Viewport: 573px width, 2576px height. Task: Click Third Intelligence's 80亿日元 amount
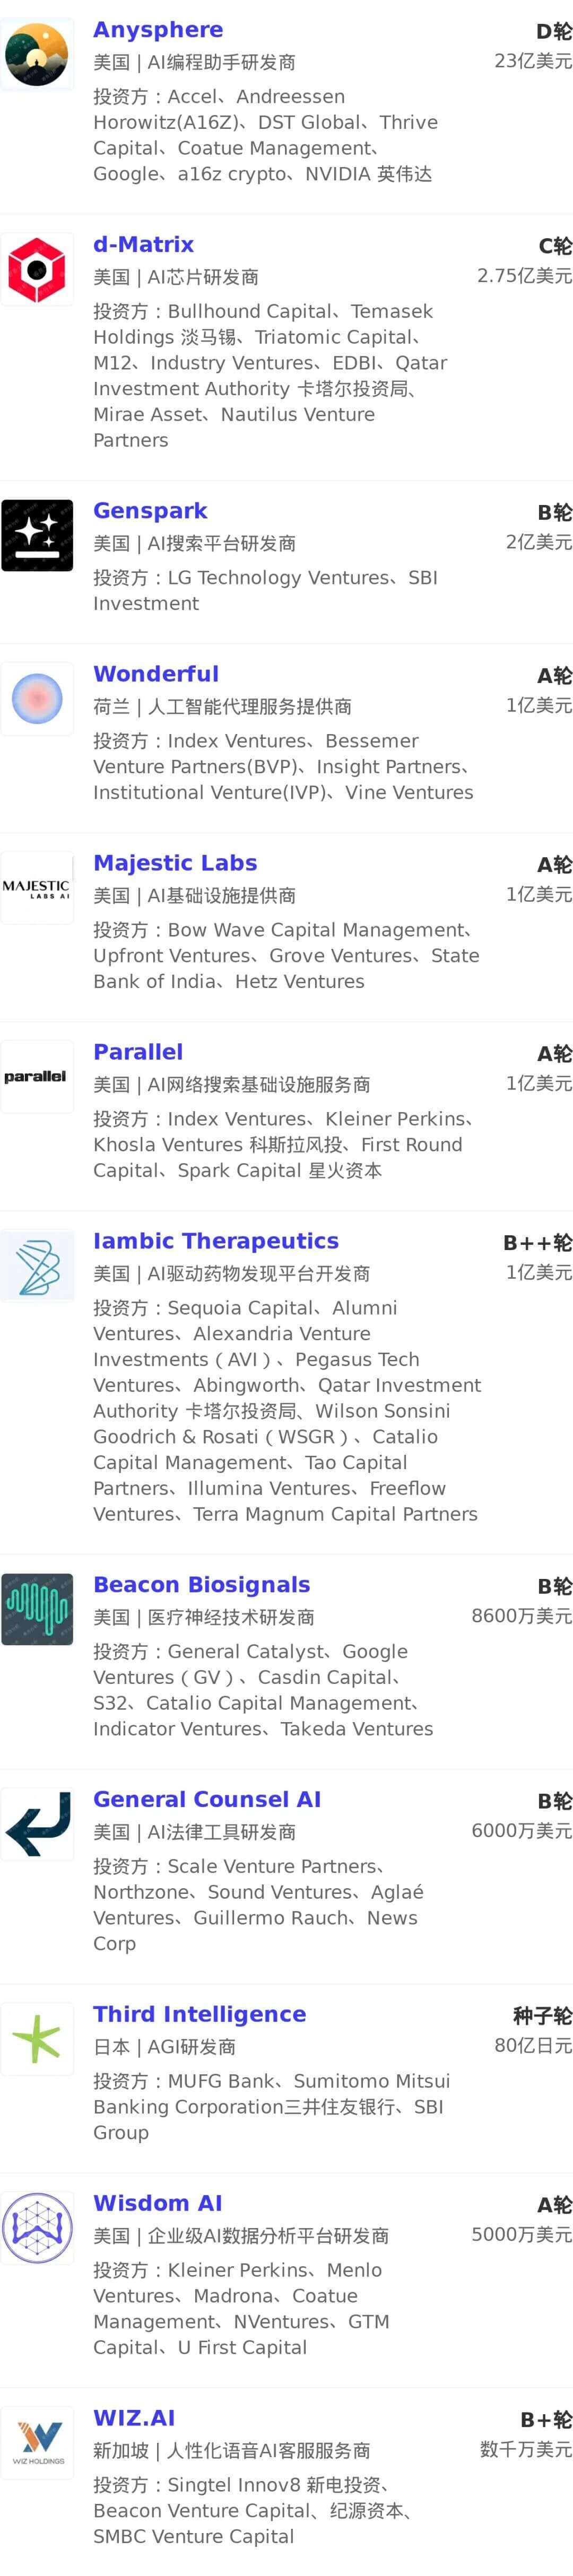(x=533, y=2046)
